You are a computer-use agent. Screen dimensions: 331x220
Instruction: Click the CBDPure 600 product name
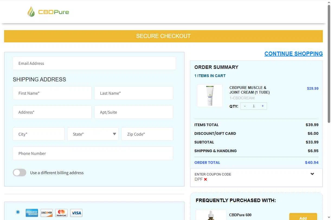240,215
